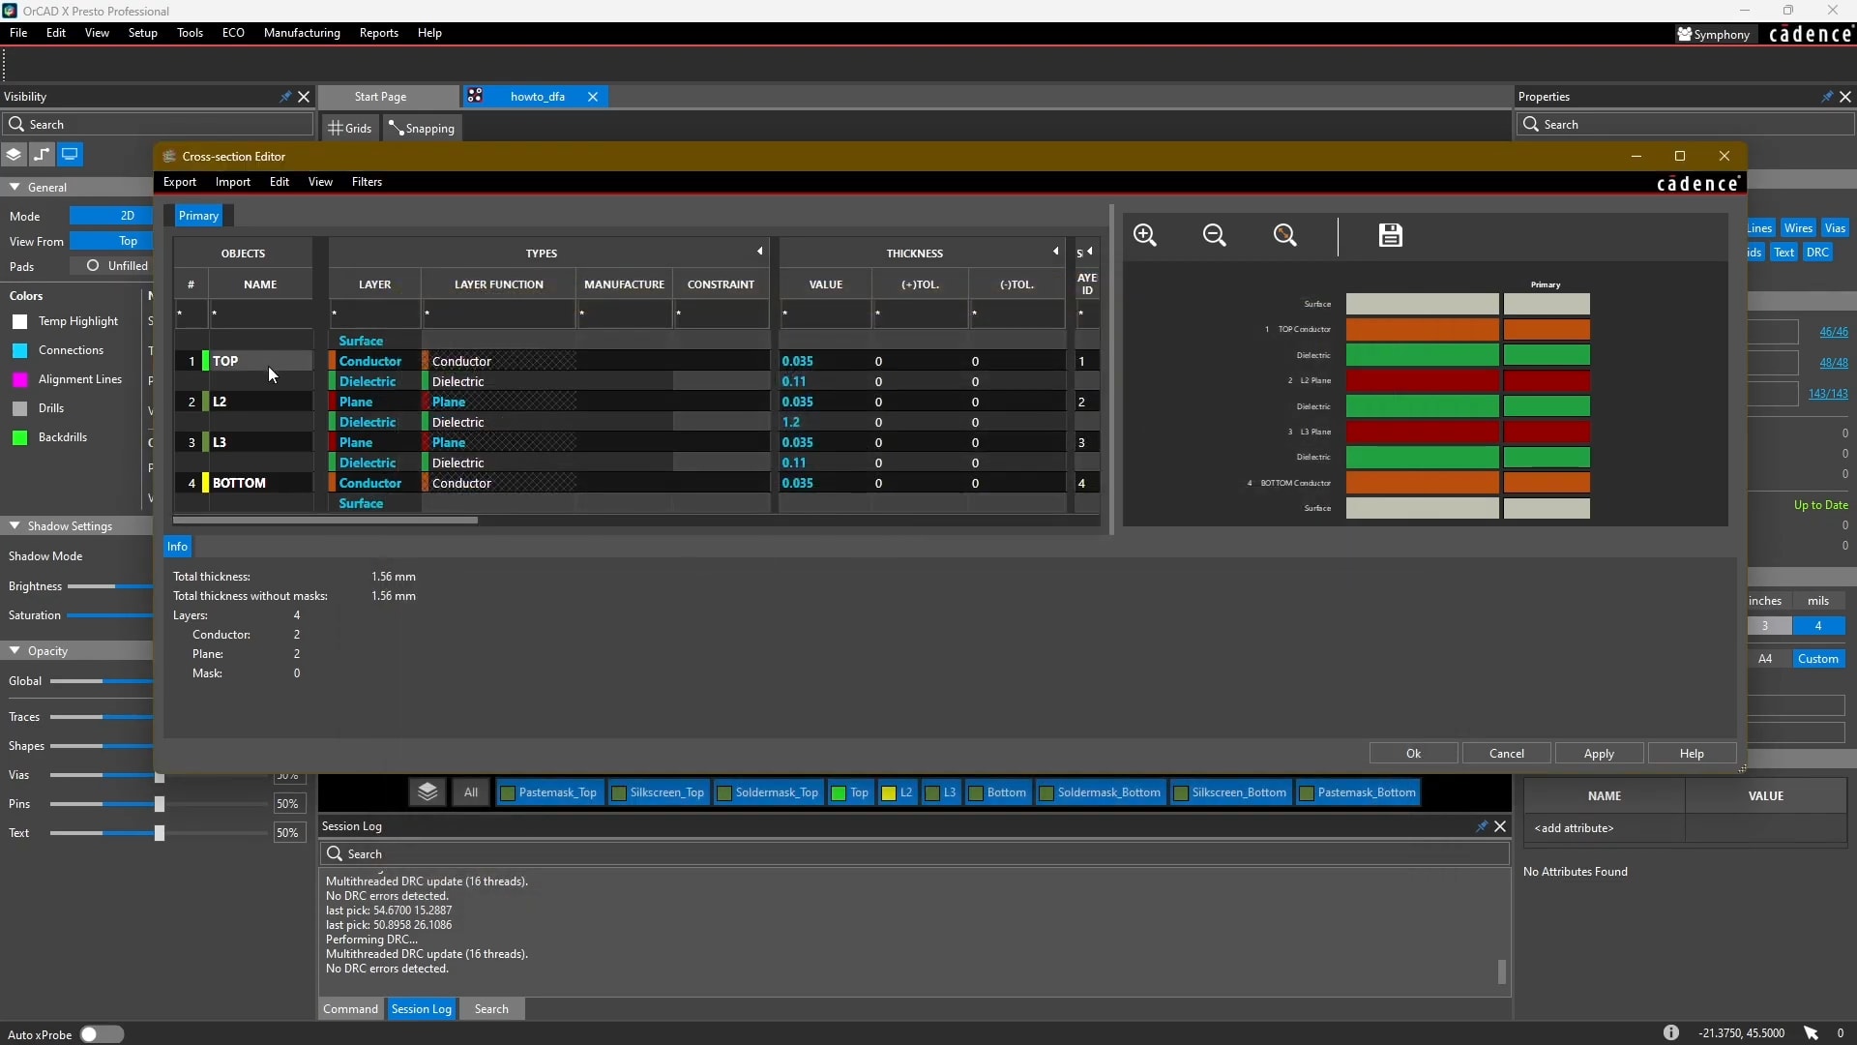Click the horizontal scrollbar under the layer table

pyautogui.click(x=326, y=521)
